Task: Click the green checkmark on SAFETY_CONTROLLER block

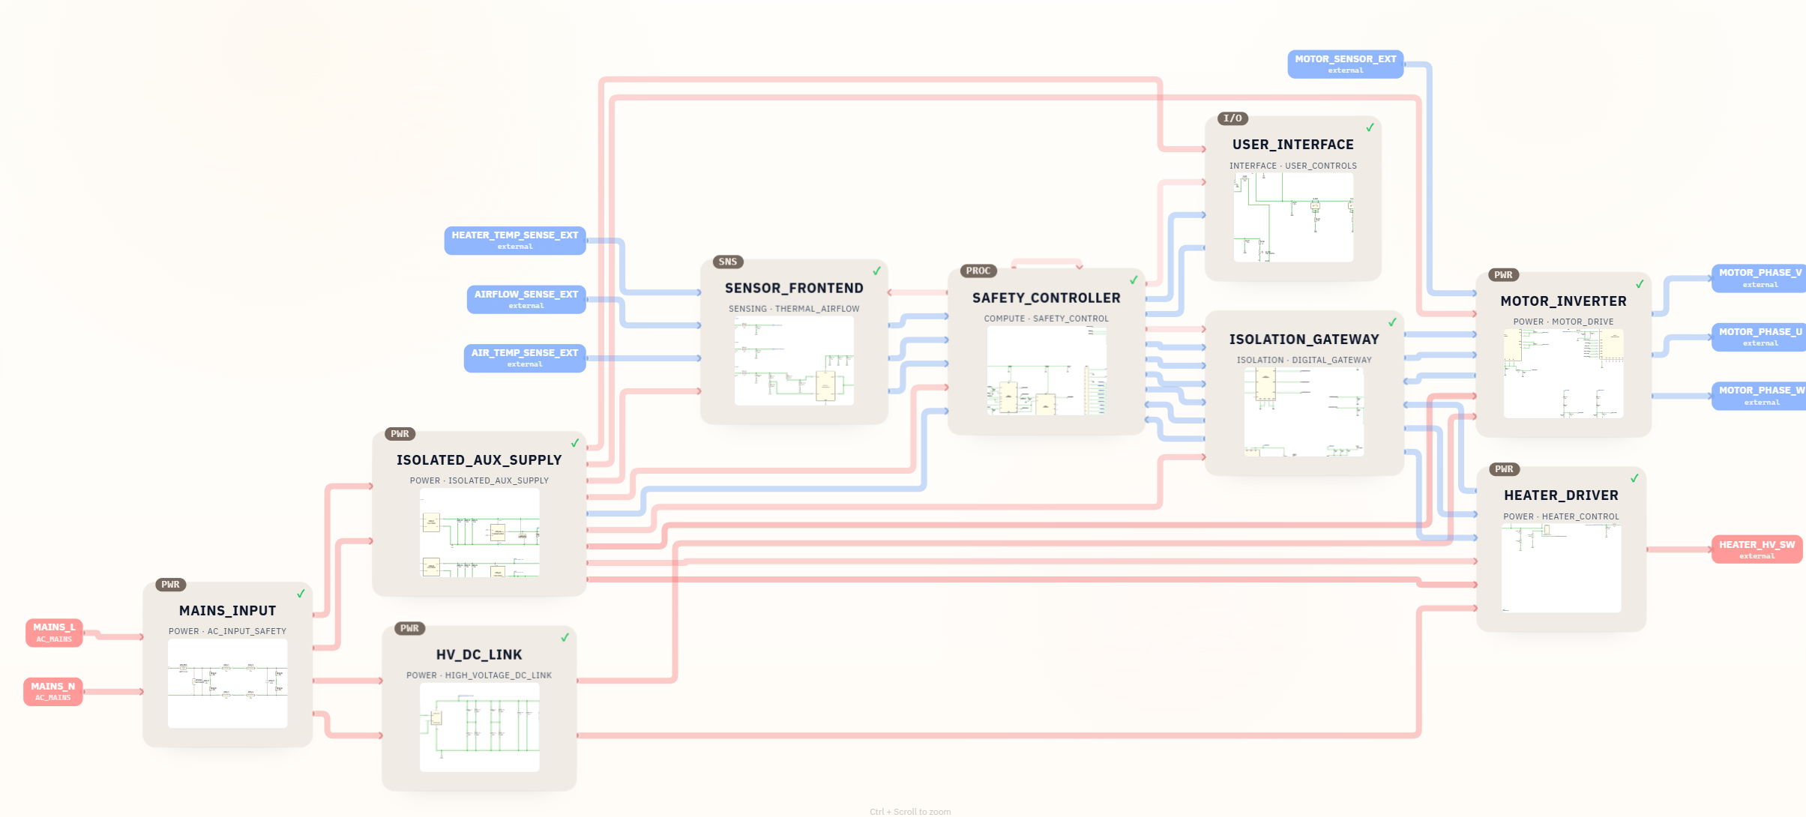Action: 1134,280
